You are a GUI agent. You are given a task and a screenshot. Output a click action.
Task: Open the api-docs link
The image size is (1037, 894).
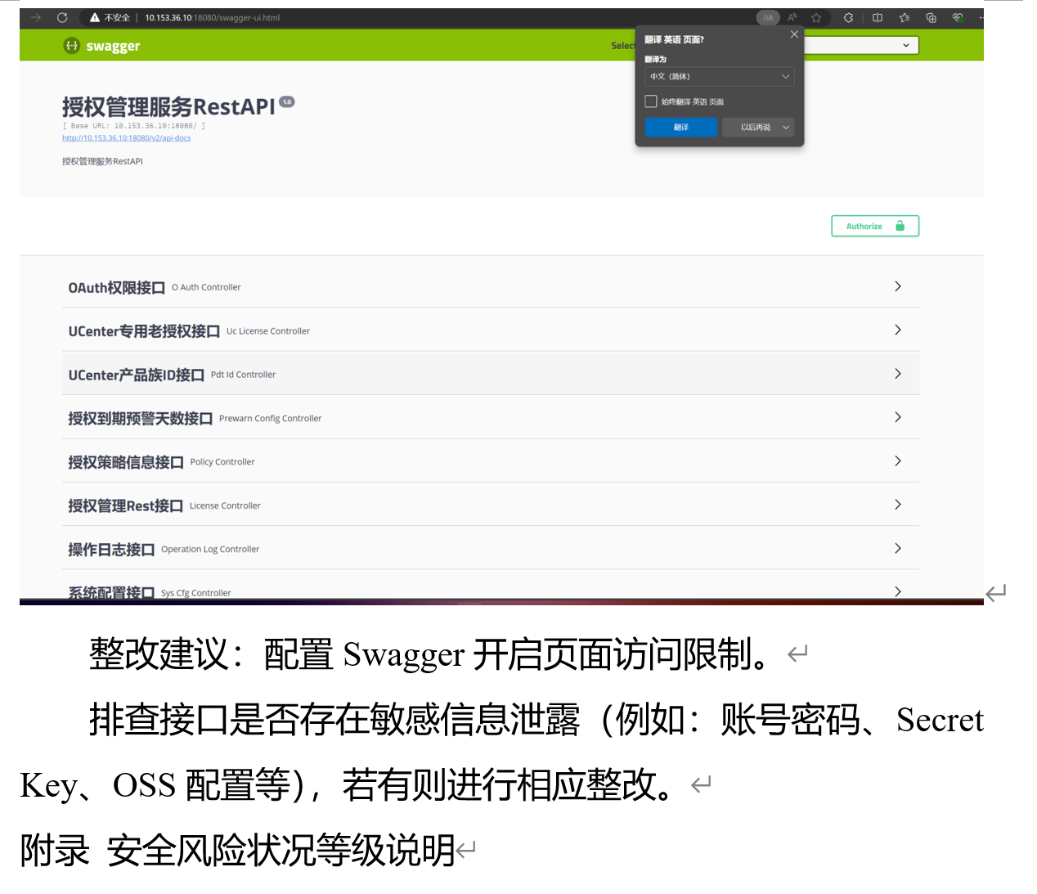coord(126,138)
